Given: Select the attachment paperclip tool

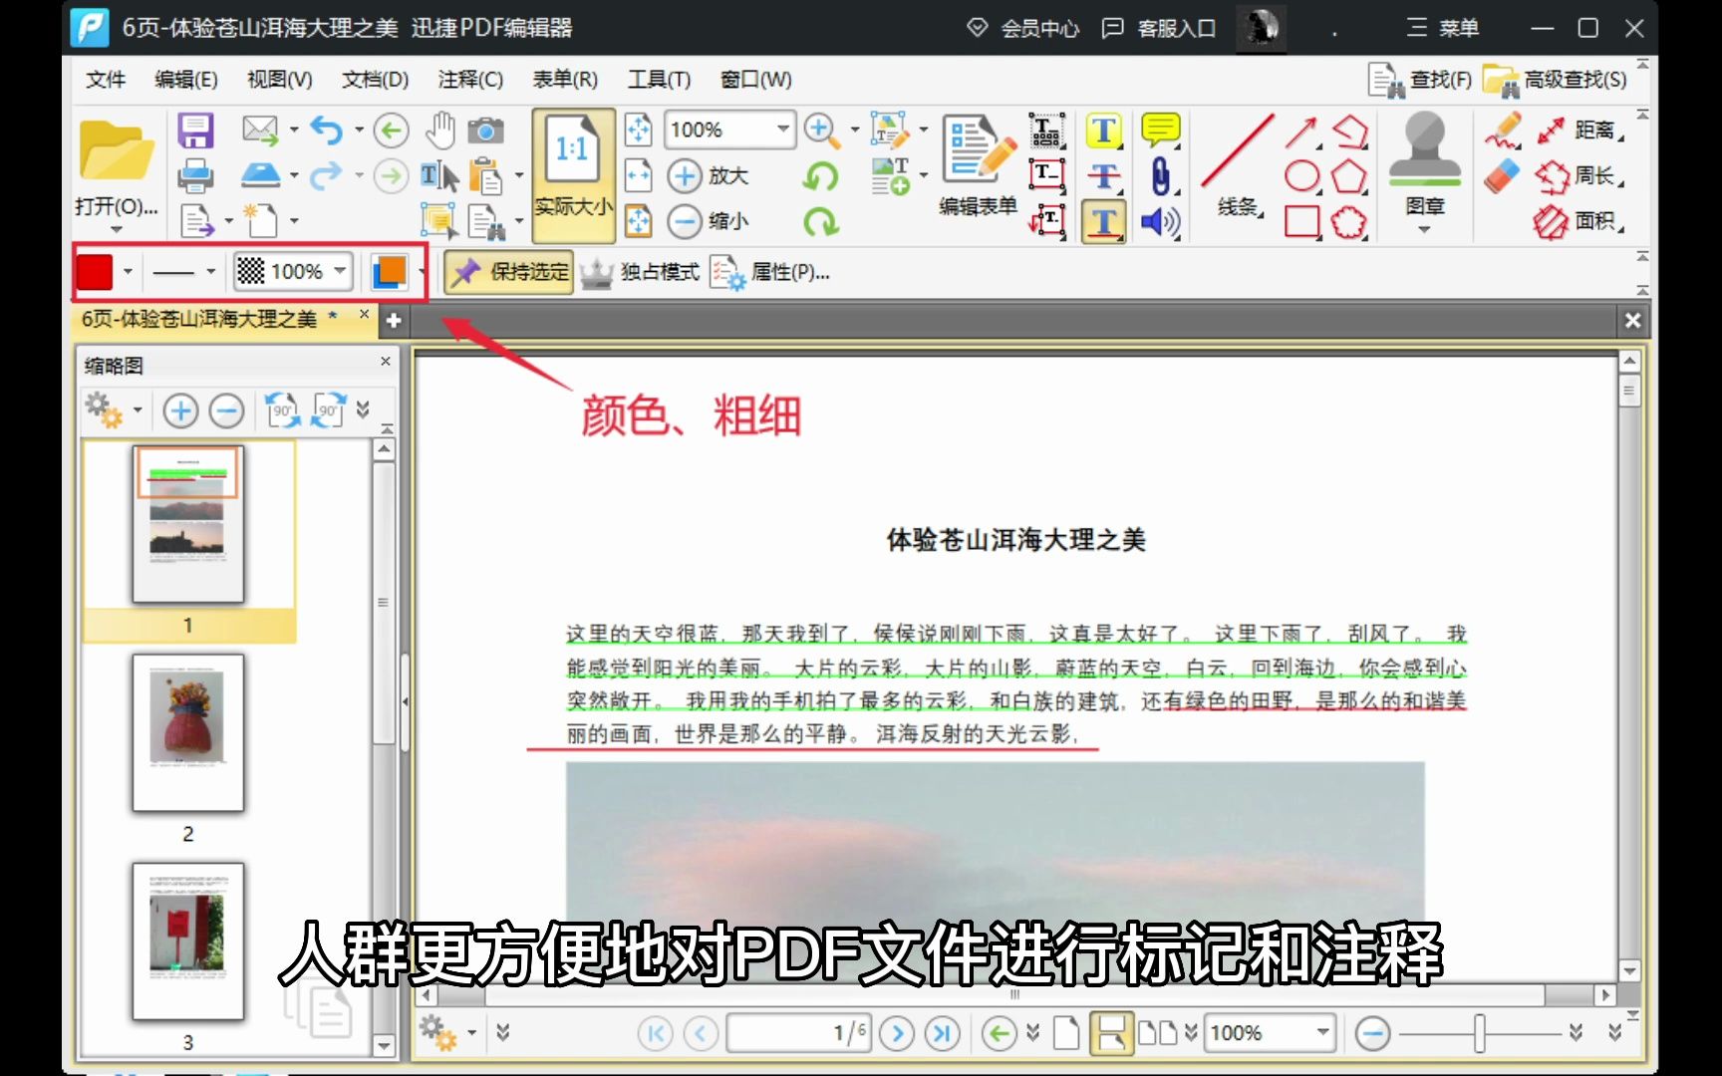Looking at the screenshot, I should 1160,174.
